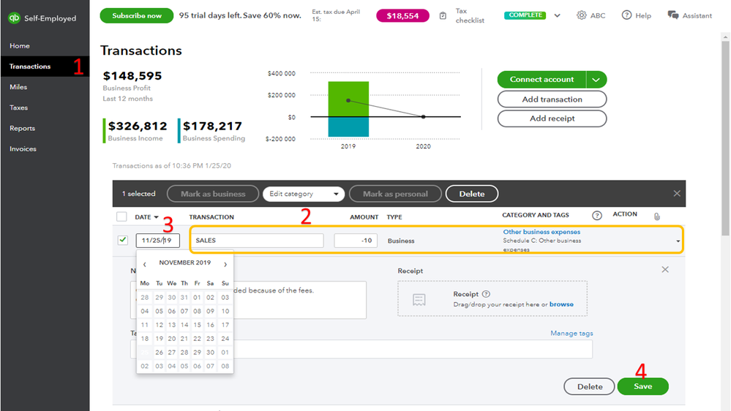The height and width of the screenshot is (411, 731).
Task: Open Miles in the sidebar
Action: tap(18, 87)
